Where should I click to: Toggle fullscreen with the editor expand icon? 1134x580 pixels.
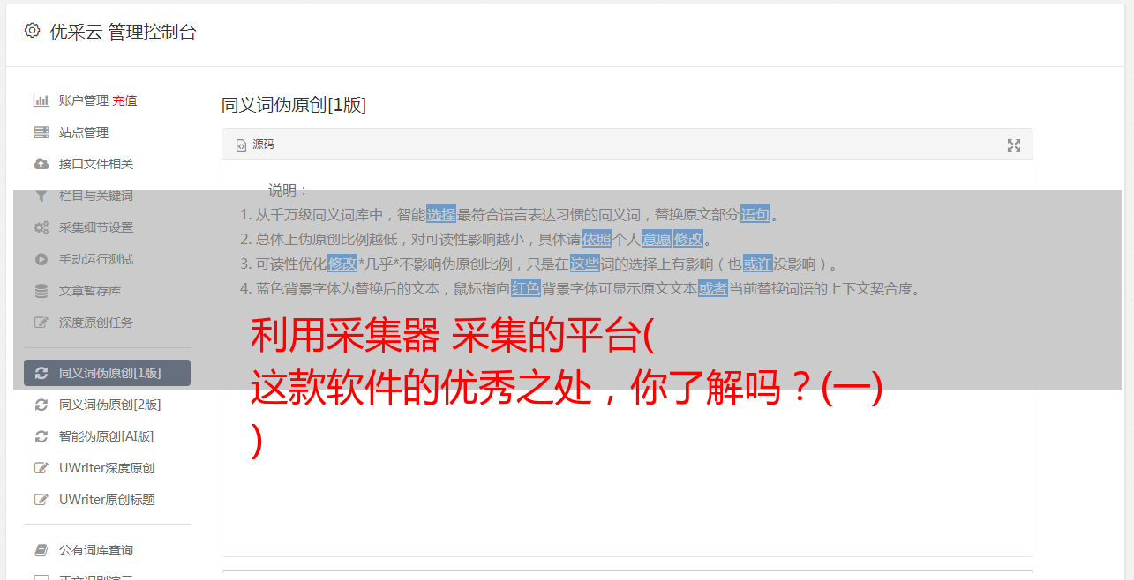pos(1014,145)
